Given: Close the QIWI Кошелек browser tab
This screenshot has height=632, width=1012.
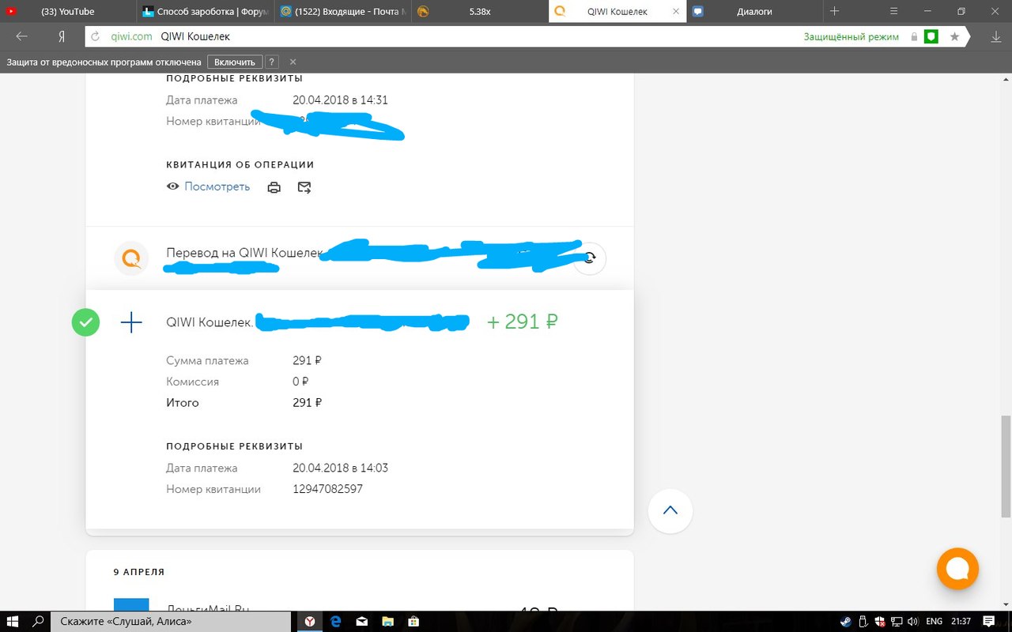Looking at the screenshot, I should [x=675, y=11].
